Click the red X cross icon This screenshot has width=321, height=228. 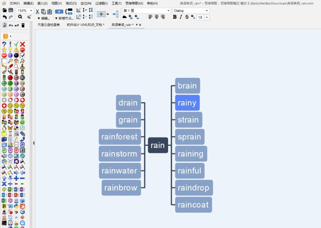(x=22, y=44)
